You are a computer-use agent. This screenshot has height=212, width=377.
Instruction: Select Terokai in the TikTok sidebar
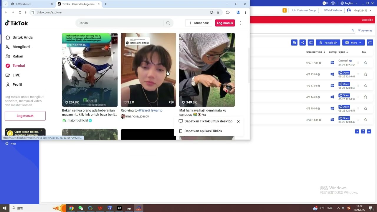tap(15, 66)
